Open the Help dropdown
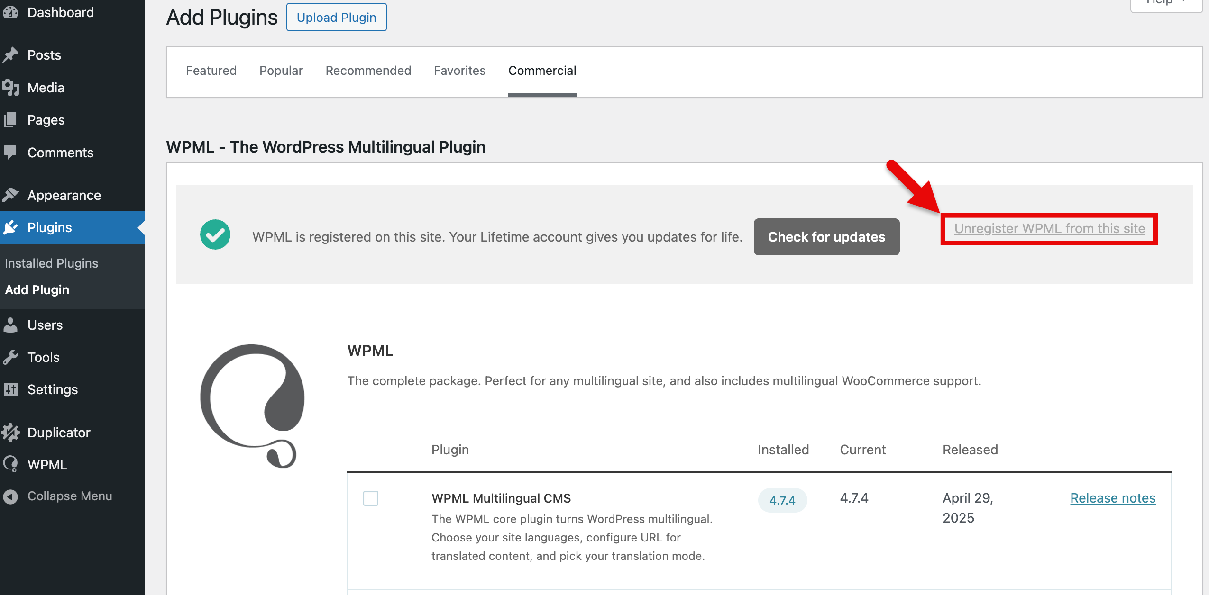 coord(1166,4)
